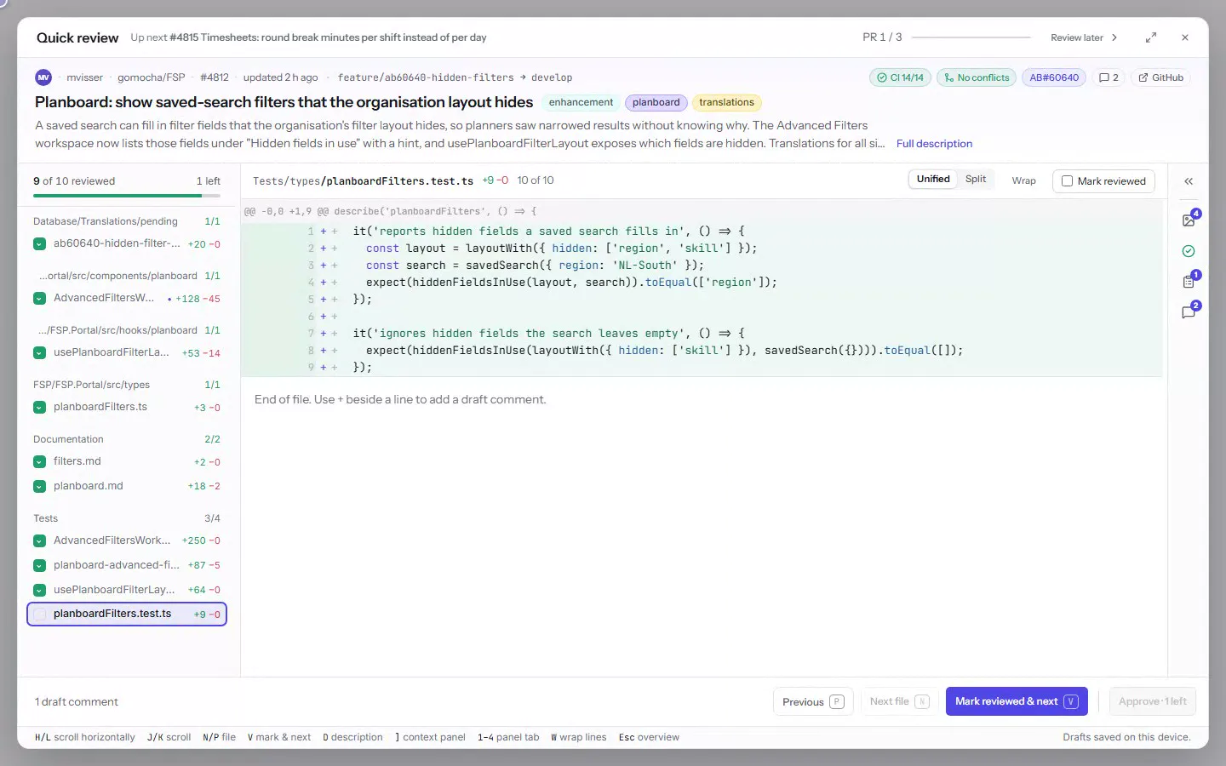Image resolution: width=1226 pixels, height=766 pixels.
Task: Open the CI checks panel tab icon
Action: click(x=1189, y=251)
